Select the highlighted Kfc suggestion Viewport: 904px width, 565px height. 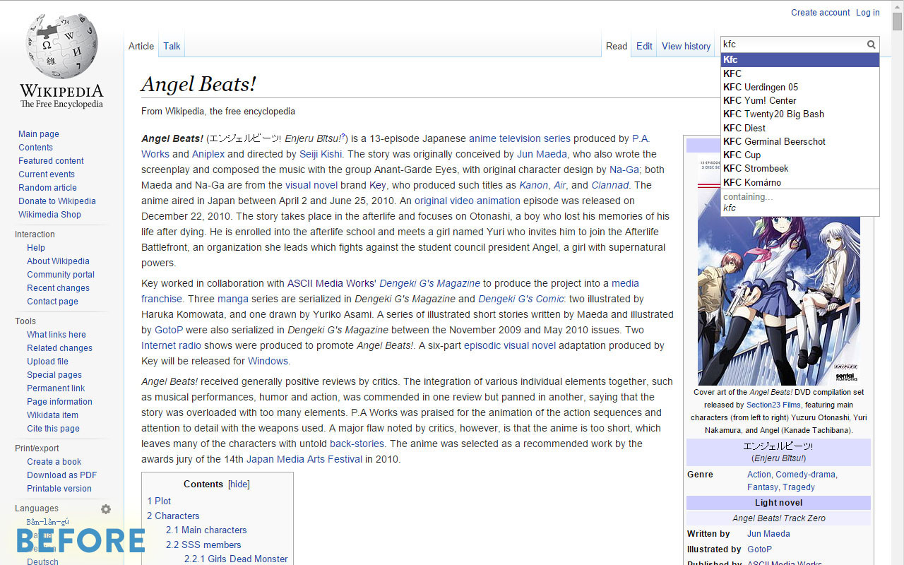click(x=799, y=59)
